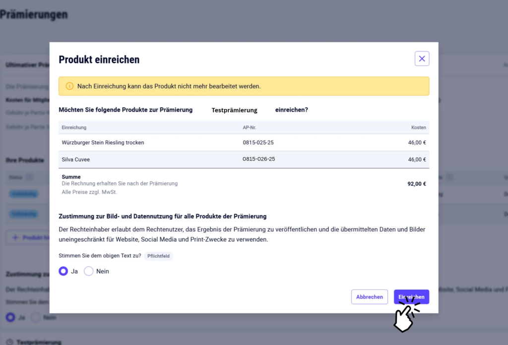Select the Ja radio on the page behind the dialog
Viewport: 508px width, 345px height.
(x=10, y=317)
